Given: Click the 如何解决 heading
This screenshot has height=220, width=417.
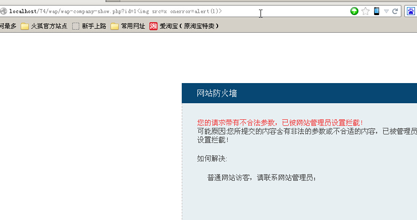Looking at the screenshot, I should coord(212,159).
